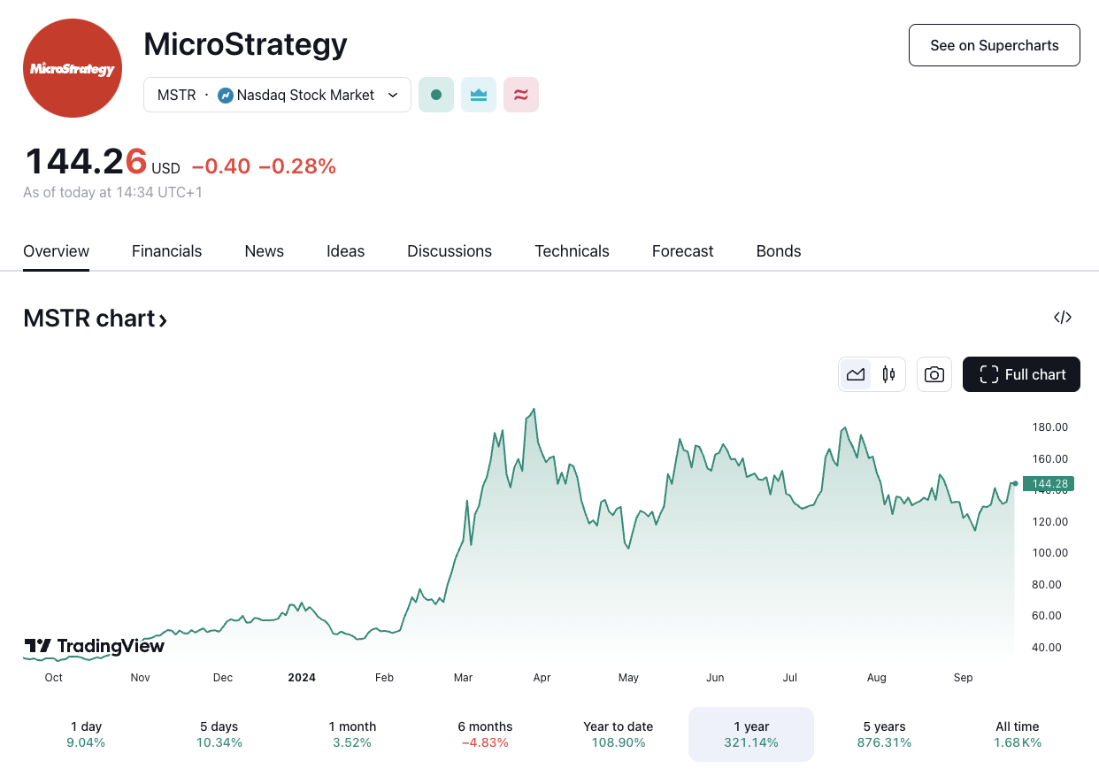Screen dimensions: 1099x784
Task: Click the red squiggly lines badge icon
Action: 520,94
